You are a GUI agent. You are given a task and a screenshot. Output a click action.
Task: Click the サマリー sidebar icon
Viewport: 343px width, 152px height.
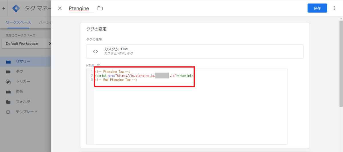point(8,62)
